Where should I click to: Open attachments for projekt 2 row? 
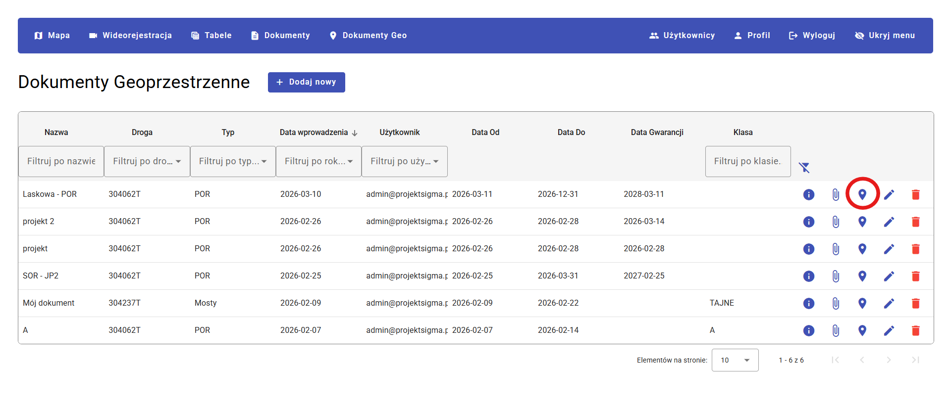tap(836, 222)
